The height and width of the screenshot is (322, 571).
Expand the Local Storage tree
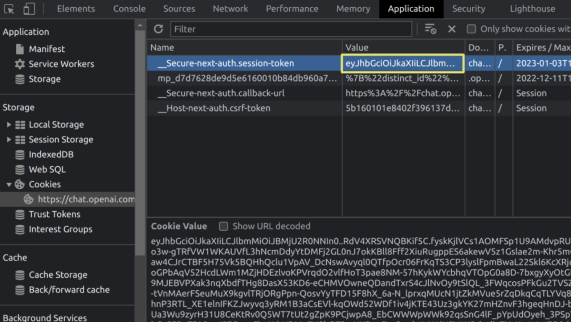click(x=8, y=125)
